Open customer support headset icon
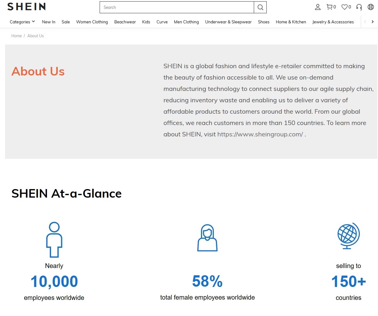This screenshot has width=378, height=316. [x=359, y=7]
